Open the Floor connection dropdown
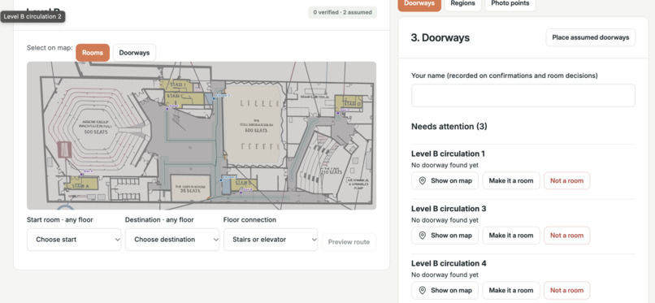 click(x=271, y=240)
